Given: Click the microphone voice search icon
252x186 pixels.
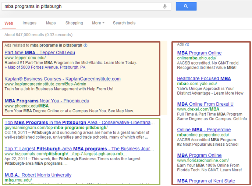Looking at the screenshot, I should pos(165,6).
